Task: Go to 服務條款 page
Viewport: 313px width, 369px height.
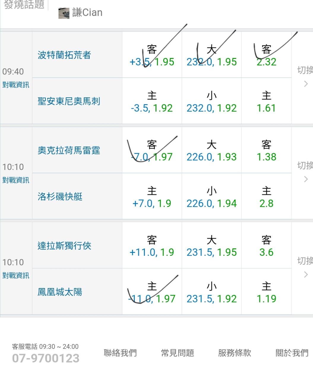Action: (x=234, y=353)
